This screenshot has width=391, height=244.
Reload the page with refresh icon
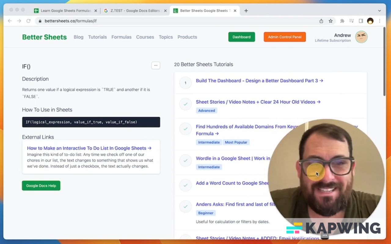28,21
